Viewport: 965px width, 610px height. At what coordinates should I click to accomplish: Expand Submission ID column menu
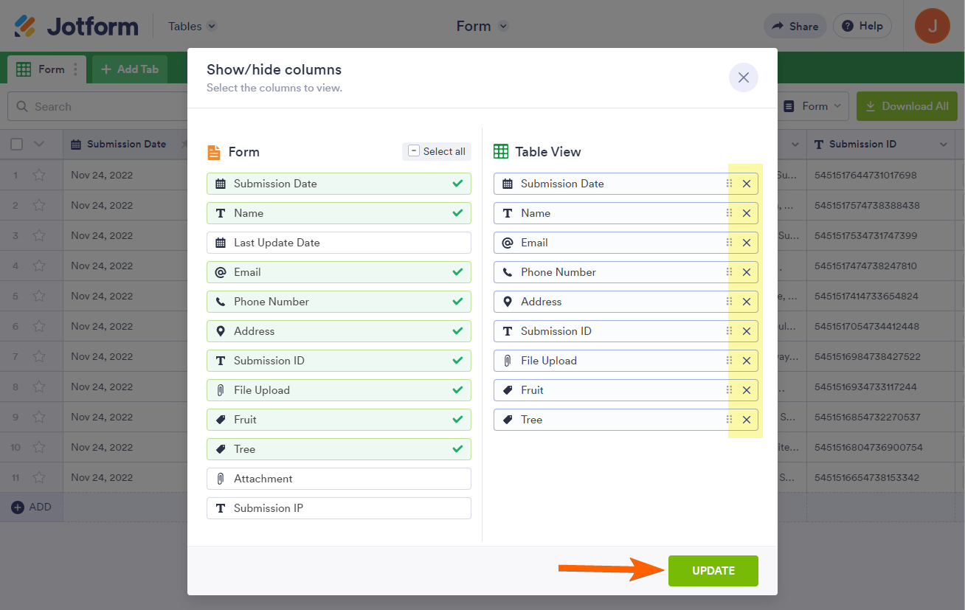(x=944, y=145)
